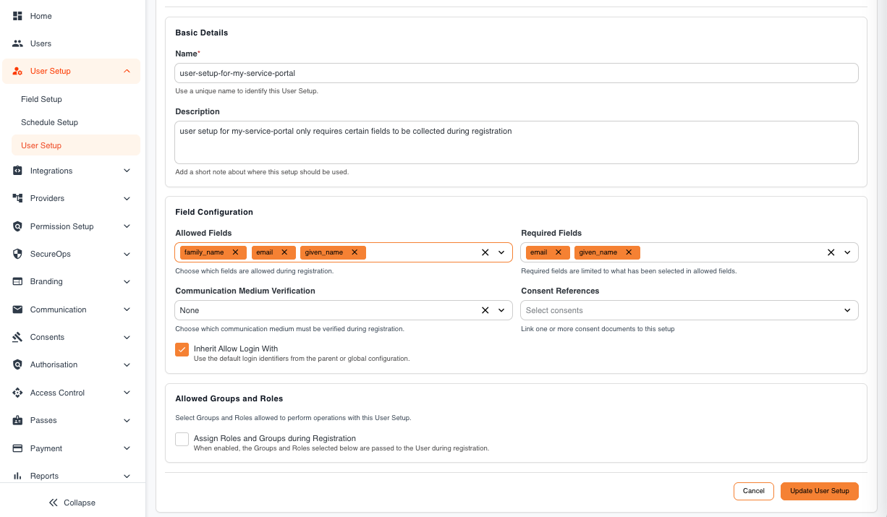Open Field Setup submenu item
The height and width of the screenshot is (517, 887).
click(41, 99)
